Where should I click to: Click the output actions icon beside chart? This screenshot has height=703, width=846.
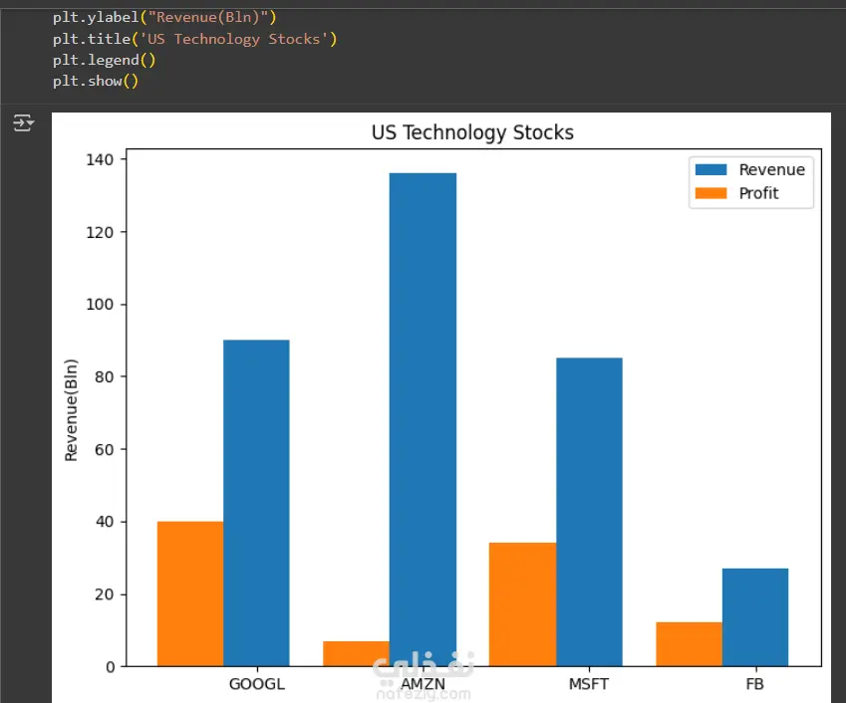point(23,122)
